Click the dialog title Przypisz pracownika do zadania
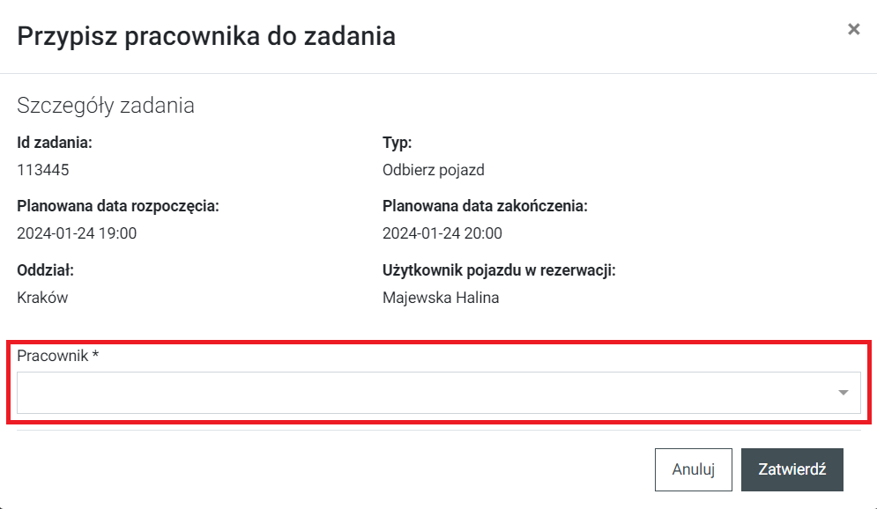Image resolution: width=877 pixels, height=509 pixels. click(x=206, y=36)
